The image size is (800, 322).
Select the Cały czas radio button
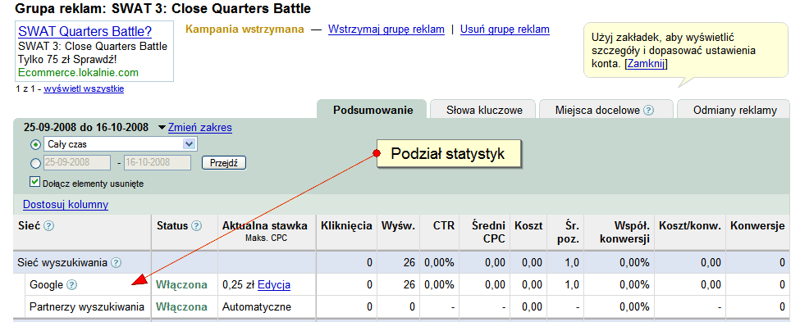36,145
